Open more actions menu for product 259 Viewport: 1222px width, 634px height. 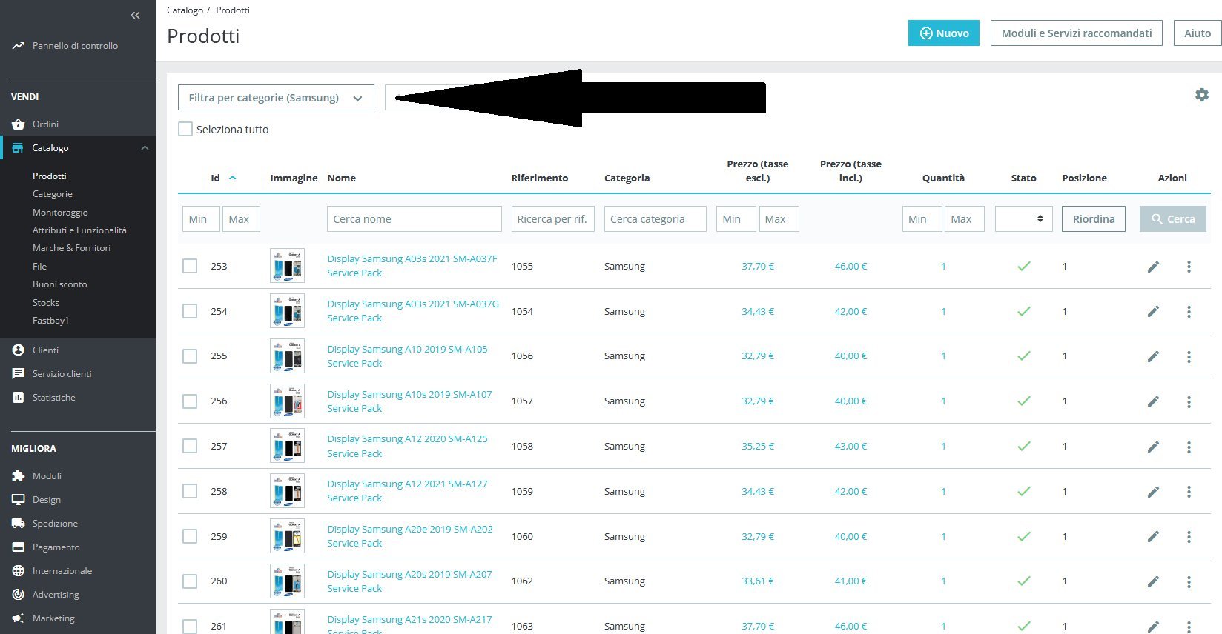click(x=1189, y=537)
